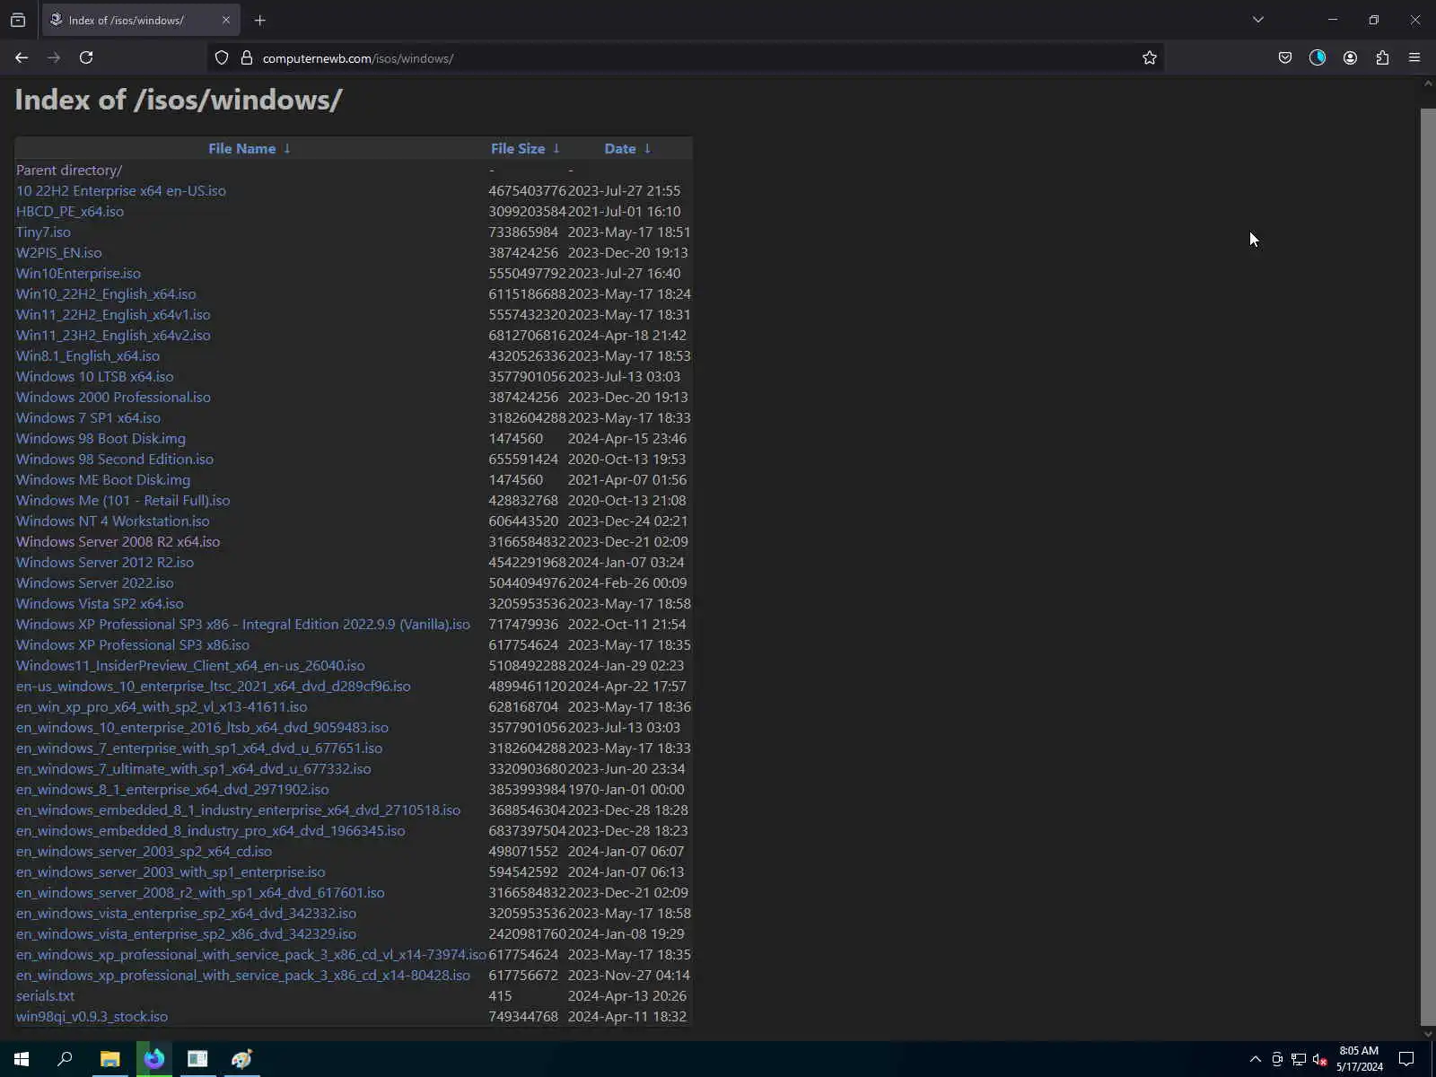Download Win11_23H2_English_x64v2.iso
This screenshot has width=1436, height=1077.
tap(113, 336)
